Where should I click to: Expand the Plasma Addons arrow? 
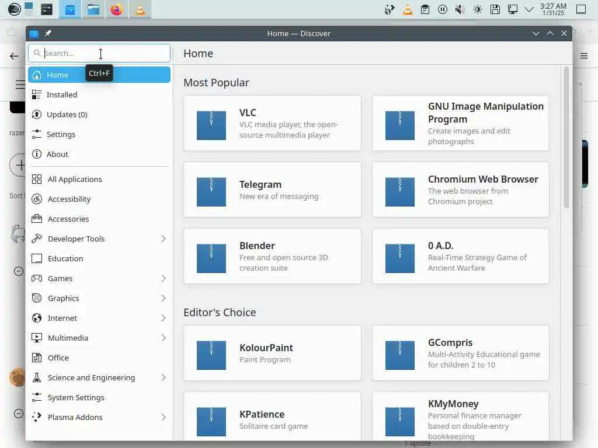click(164, 416)
